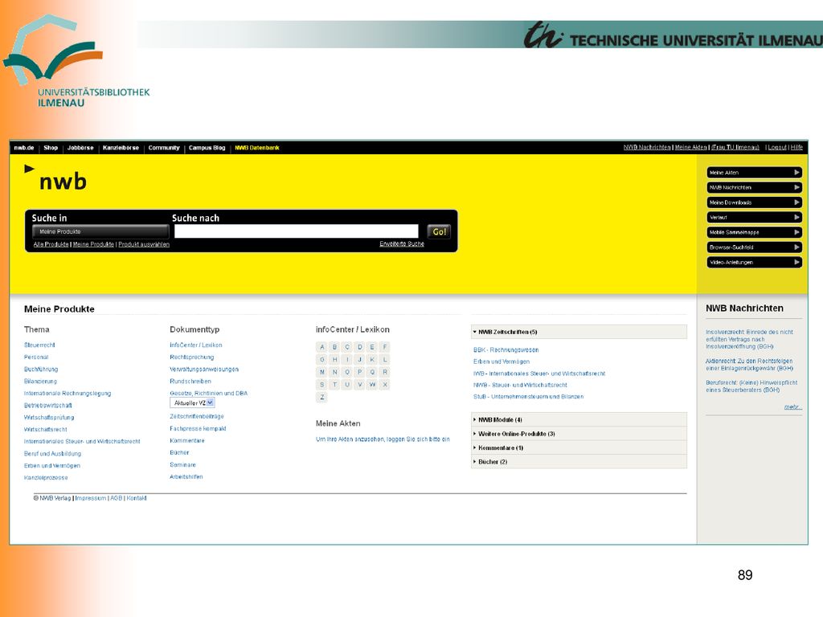Expand the Weitere Online-Produkte (3) section
The width and height of the screenshot is (823, 617).
pyautogui.click(x=579, y=434)
